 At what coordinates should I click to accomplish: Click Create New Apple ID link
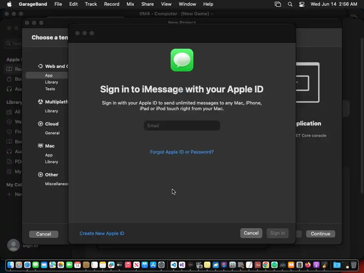pos(102,233)
